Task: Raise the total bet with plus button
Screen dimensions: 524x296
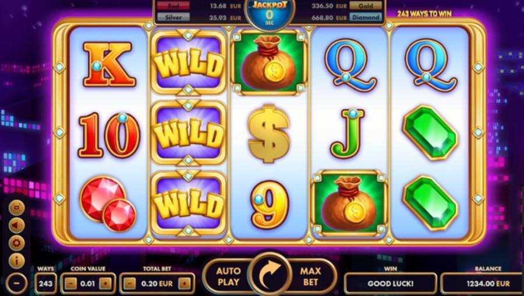Action: coord(184,284)
